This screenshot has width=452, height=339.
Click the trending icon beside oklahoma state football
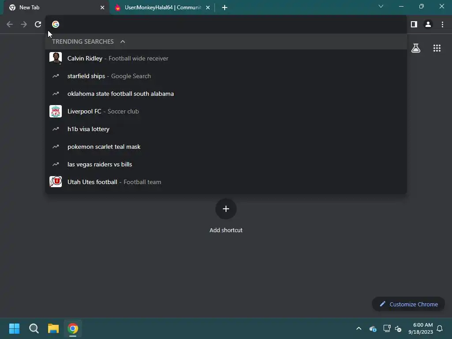coord(56,94)
